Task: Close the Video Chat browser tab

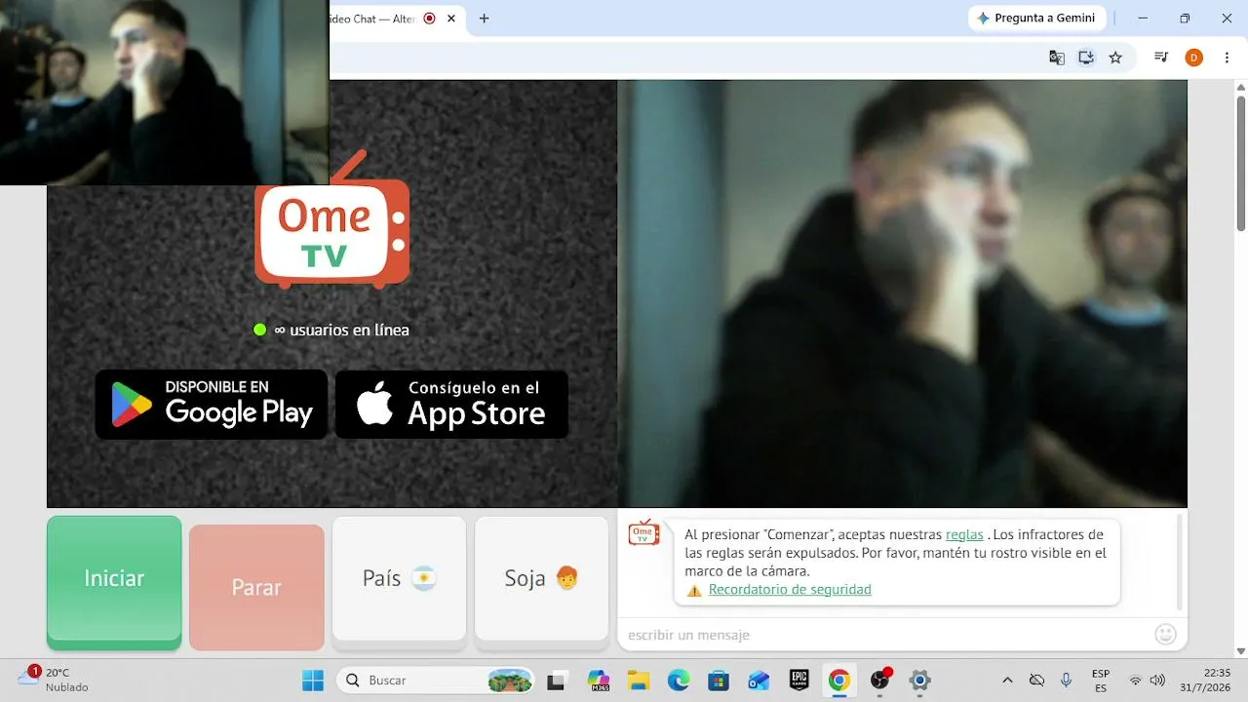Action: tap(451, 19)
